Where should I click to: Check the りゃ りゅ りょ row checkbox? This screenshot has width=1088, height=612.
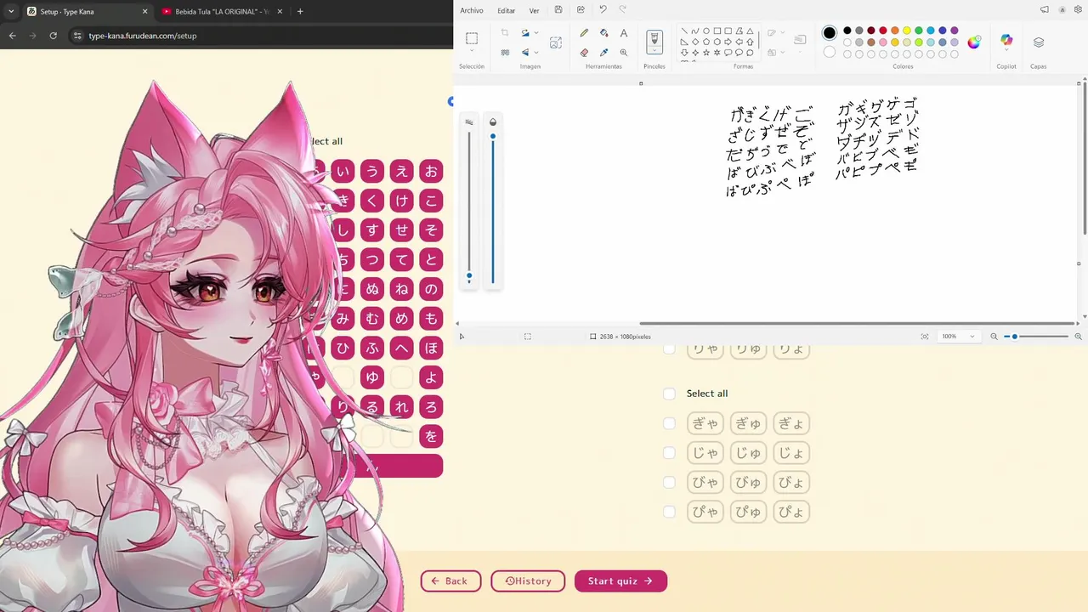point(669,349)
